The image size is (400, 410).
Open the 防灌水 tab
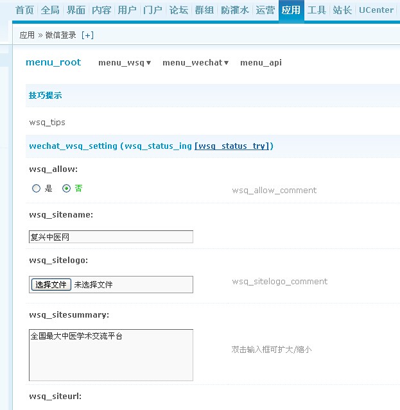(x=235, y=10)
